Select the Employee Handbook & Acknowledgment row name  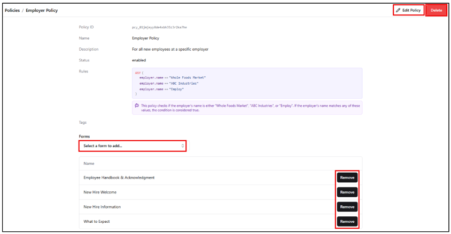(x=119, y=177)
